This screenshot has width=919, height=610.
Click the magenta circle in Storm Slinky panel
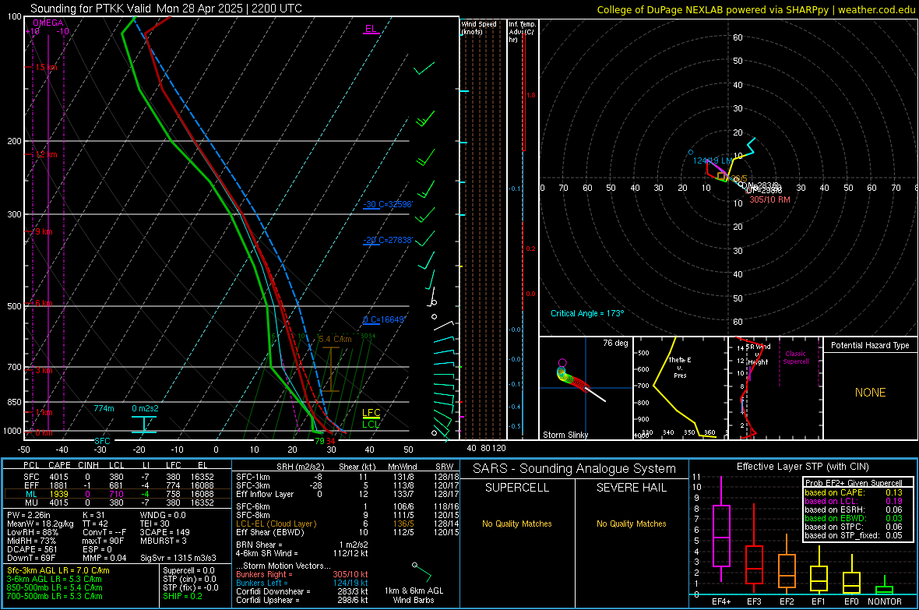[562, 363]
